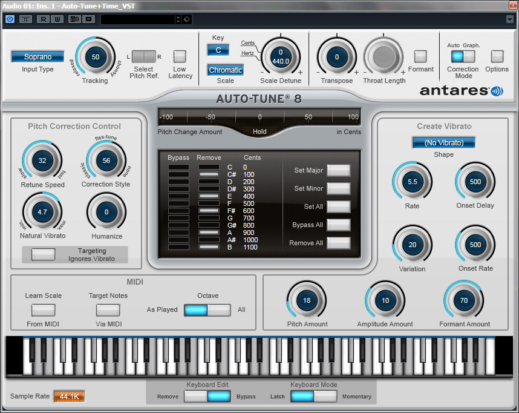Open the host preset name field
Screen dimensions: 519x413
(x=138, y=19)
